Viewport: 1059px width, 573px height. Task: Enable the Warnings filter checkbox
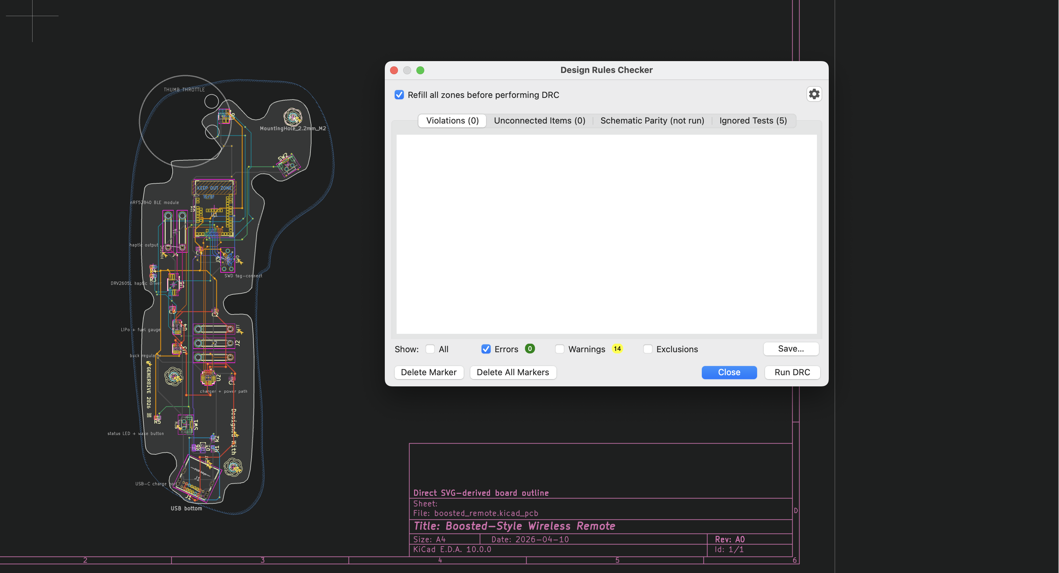[559, 349]
